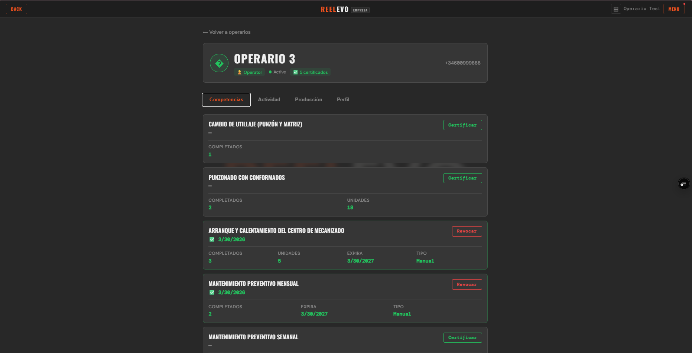Click the 5 certificados badge
Viewport: 692px width, 353px height.
(x=310, y=72)
